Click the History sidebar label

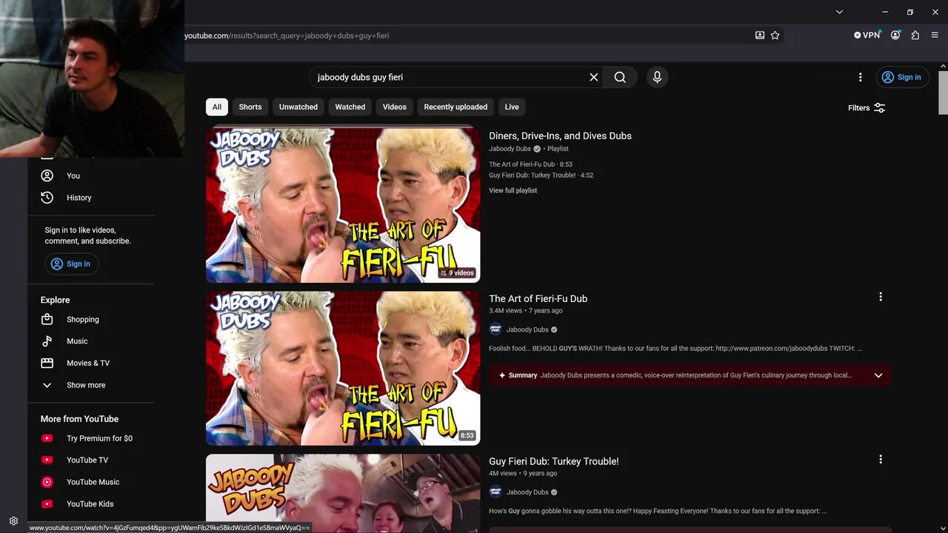click(x=79, y=198)
